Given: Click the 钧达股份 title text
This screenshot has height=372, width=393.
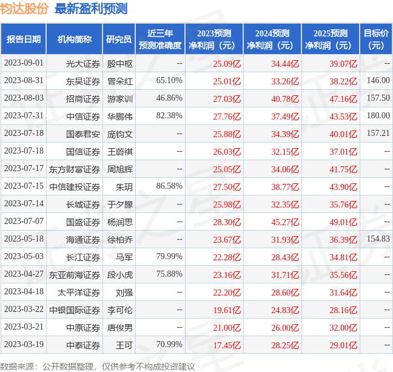Looking at the screenshot, I should tap(24, 8).
